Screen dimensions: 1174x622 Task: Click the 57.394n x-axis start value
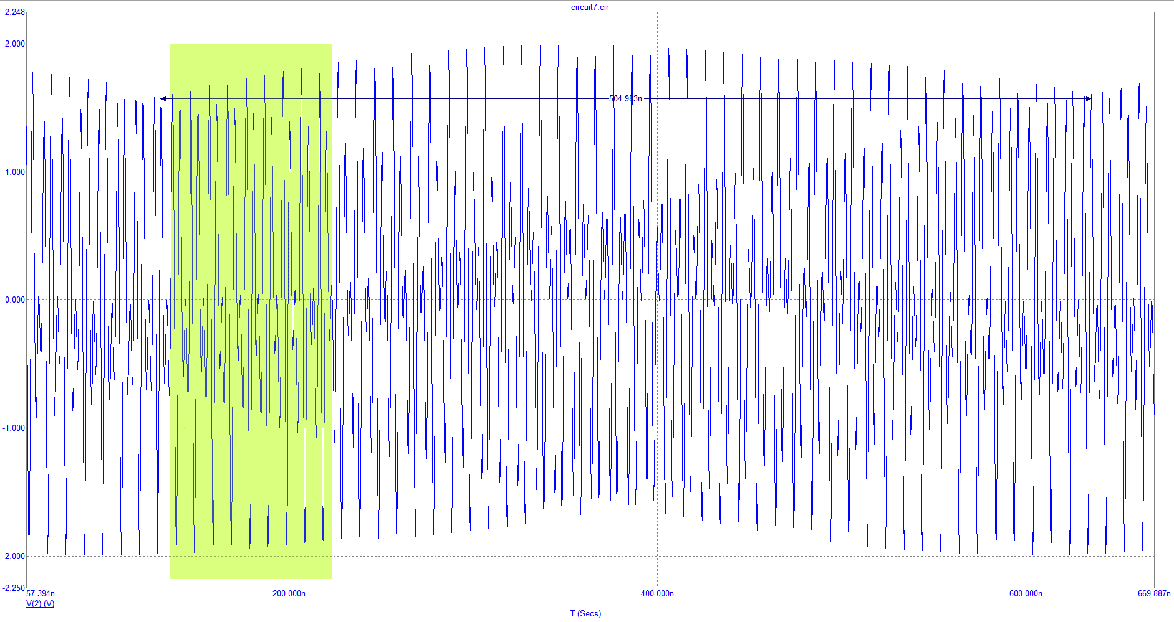pos(41,593)
